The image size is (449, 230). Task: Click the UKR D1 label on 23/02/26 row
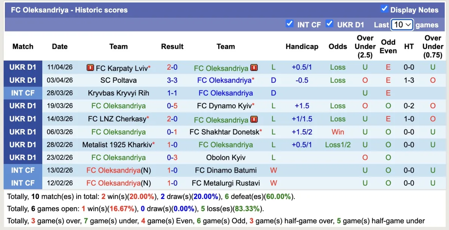pos(23,158)
